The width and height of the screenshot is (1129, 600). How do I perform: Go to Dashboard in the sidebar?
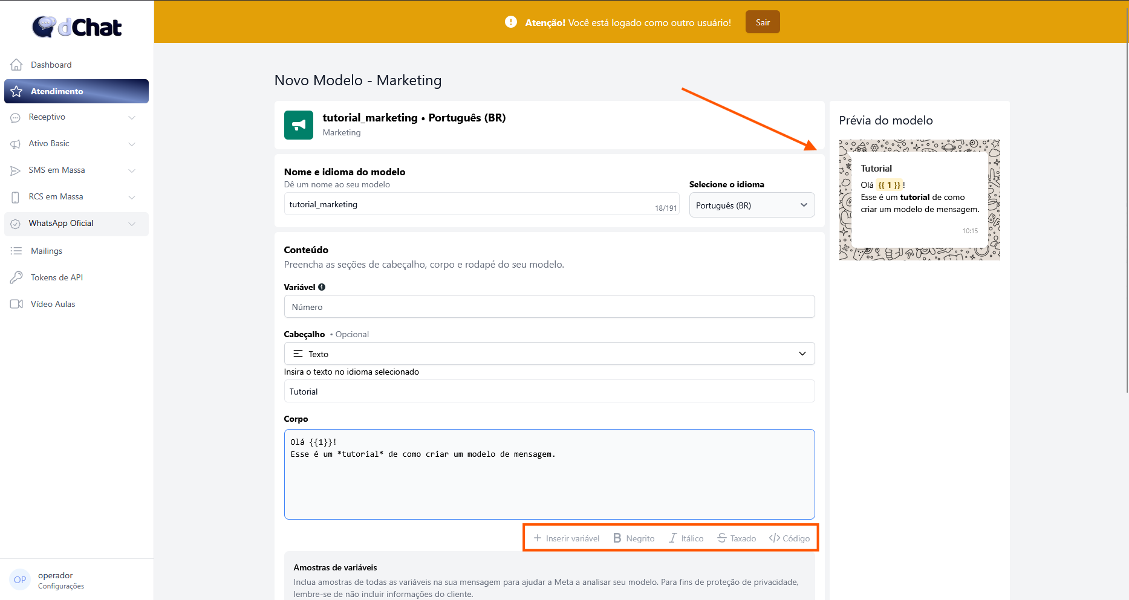pyautogui.click(x=51, y=65)
